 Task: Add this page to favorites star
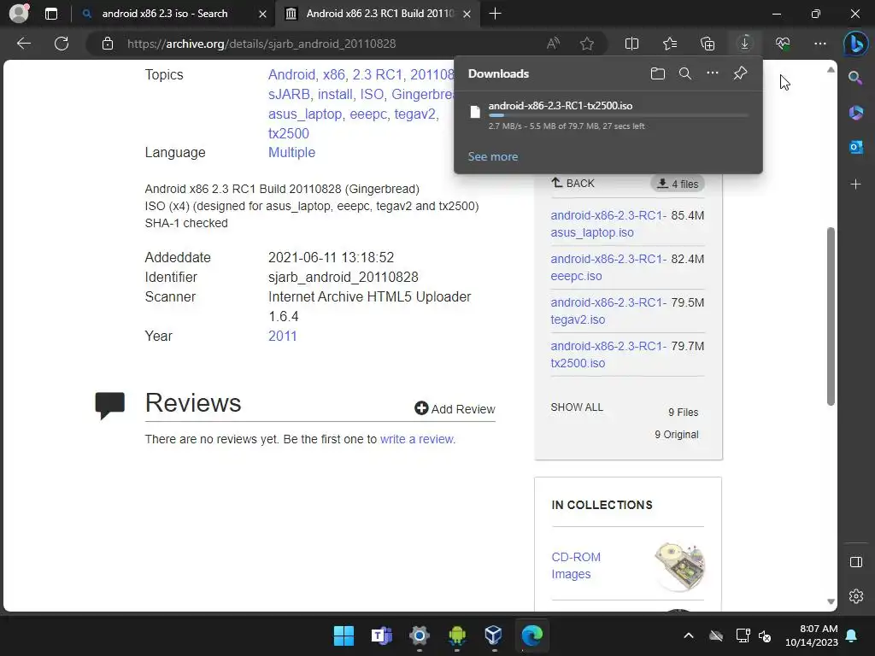pos(586,44)
